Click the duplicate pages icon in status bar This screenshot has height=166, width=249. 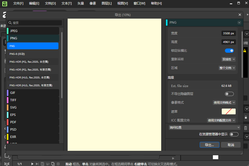[53, 164]
